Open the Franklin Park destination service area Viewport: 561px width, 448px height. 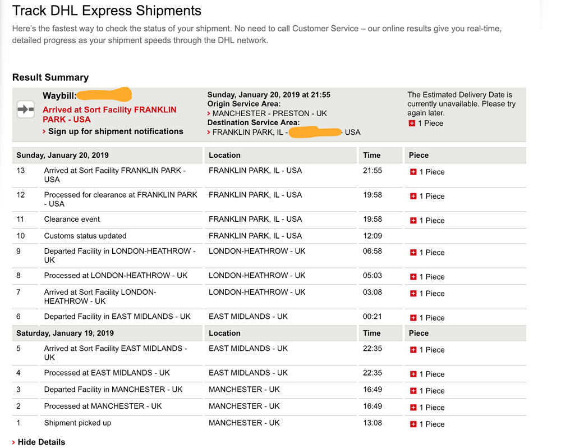[250, 132]
